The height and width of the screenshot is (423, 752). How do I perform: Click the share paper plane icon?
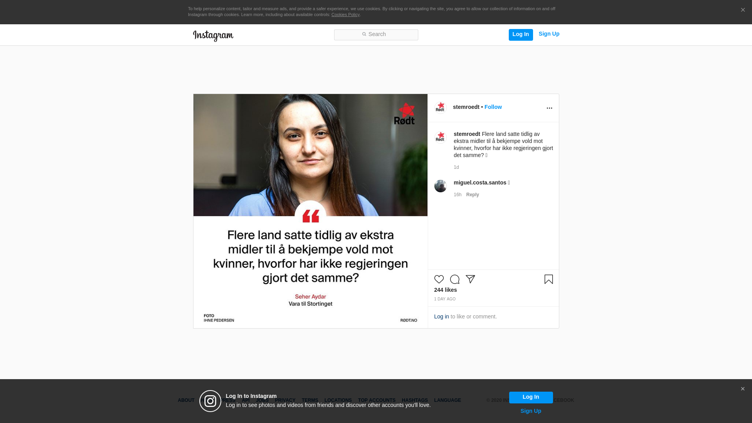tap(470, 279)
